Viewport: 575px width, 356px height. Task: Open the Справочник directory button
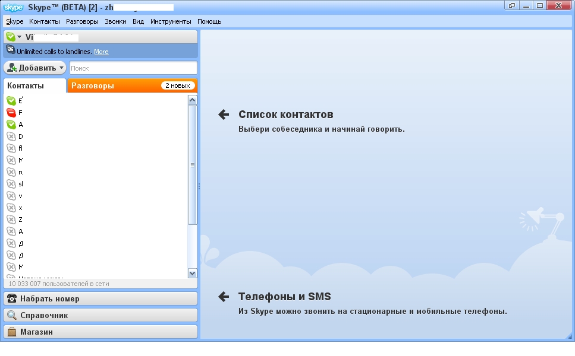click(x=100, y=315)
